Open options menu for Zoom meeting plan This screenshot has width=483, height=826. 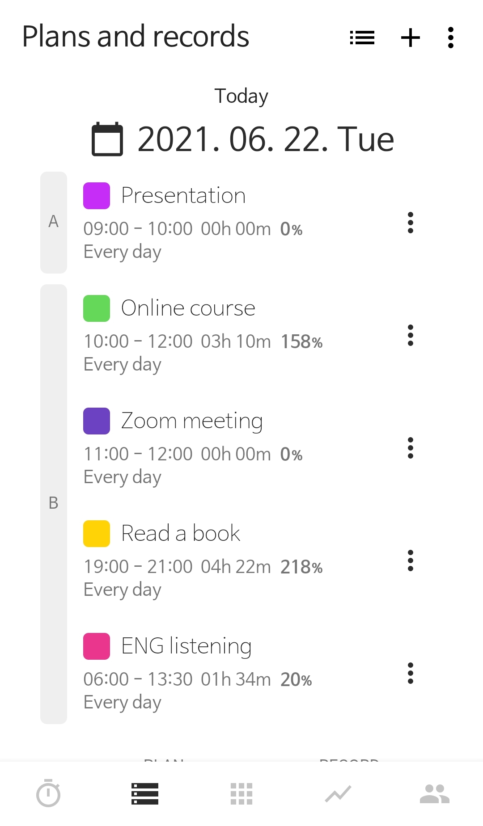tap(410, 448)
